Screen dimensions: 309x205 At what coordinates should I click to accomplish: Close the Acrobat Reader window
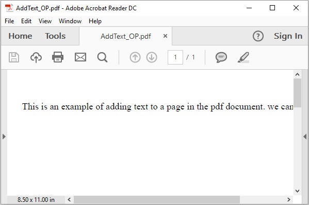point(296,8)
